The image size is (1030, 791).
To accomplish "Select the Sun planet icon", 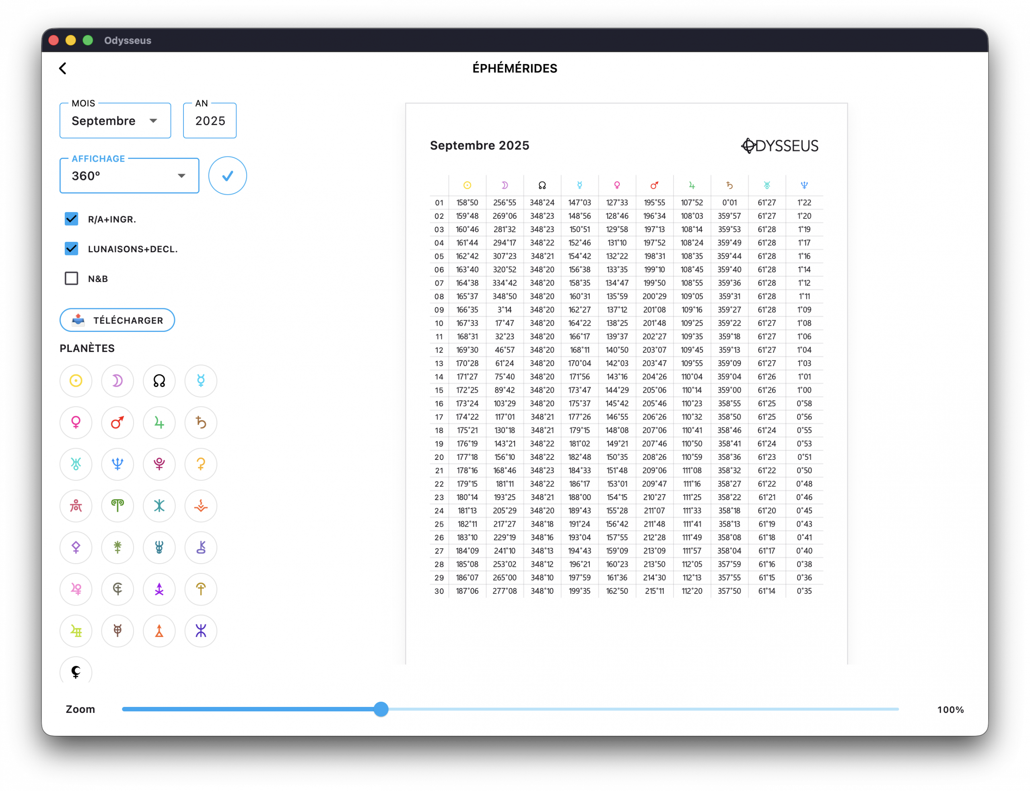I will pos(76,381).
